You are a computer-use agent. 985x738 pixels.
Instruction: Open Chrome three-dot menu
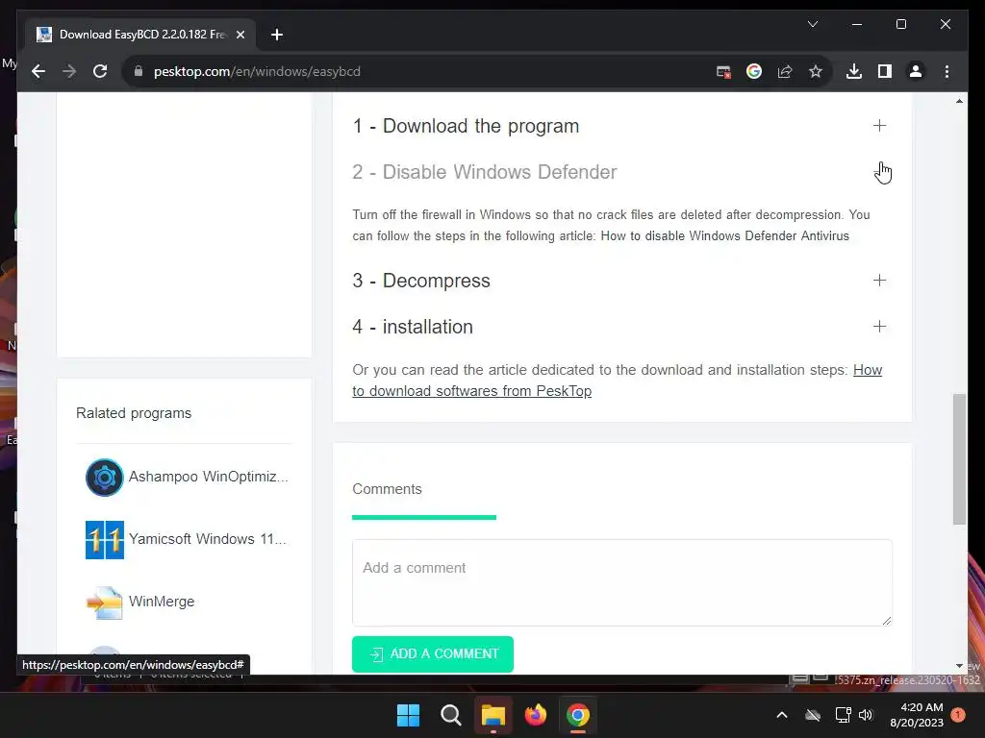click(947, 71)
